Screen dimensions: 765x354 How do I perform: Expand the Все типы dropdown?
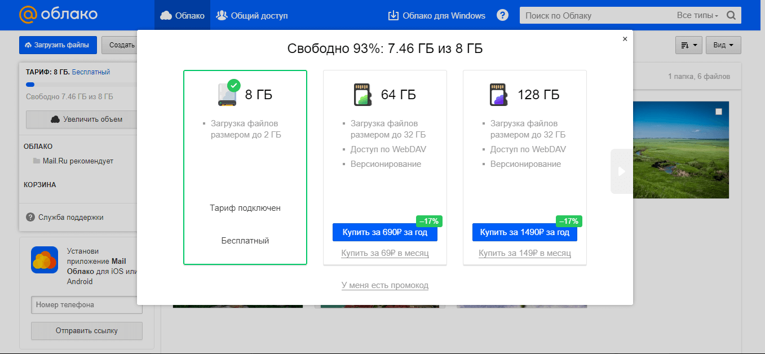(x=697, y=15)
